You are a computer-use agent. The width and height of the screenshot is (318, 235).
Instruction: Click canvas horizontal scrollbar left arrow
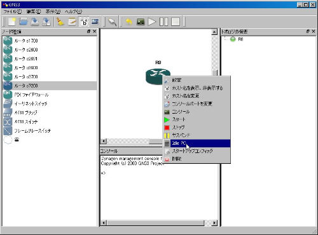104,141
